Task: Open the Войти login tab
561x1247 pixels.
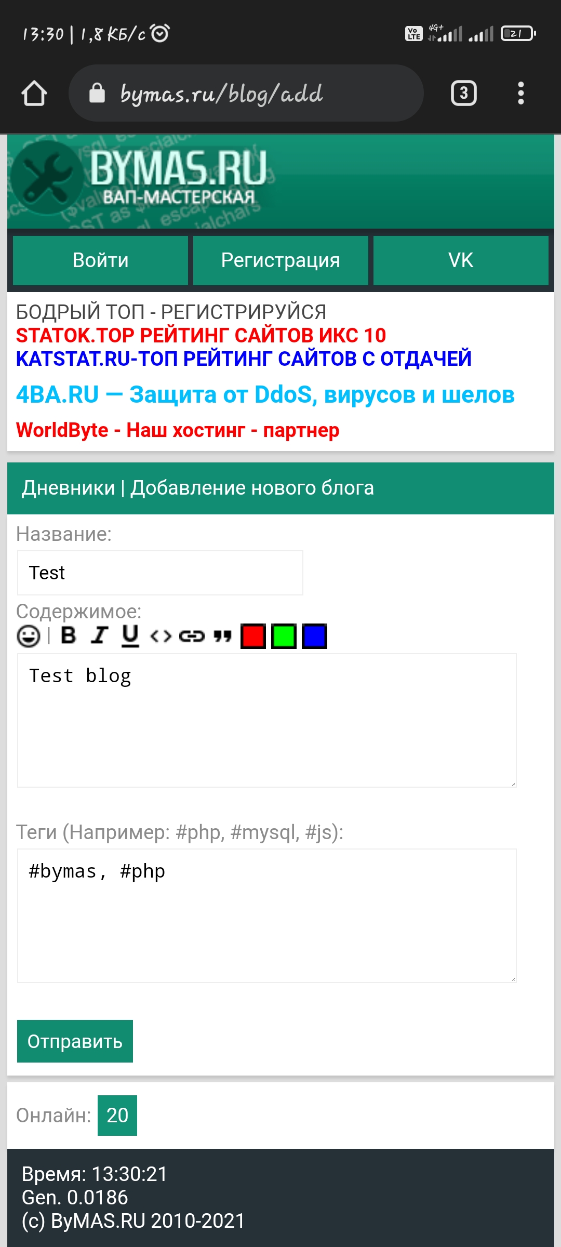Action: [x=100, y=260]
